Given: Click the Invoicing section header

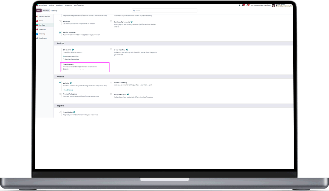Looking at the screenshot, I should pos(61,43).
